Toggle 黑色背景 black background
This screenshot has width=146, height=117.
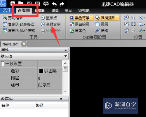point(81,18)
